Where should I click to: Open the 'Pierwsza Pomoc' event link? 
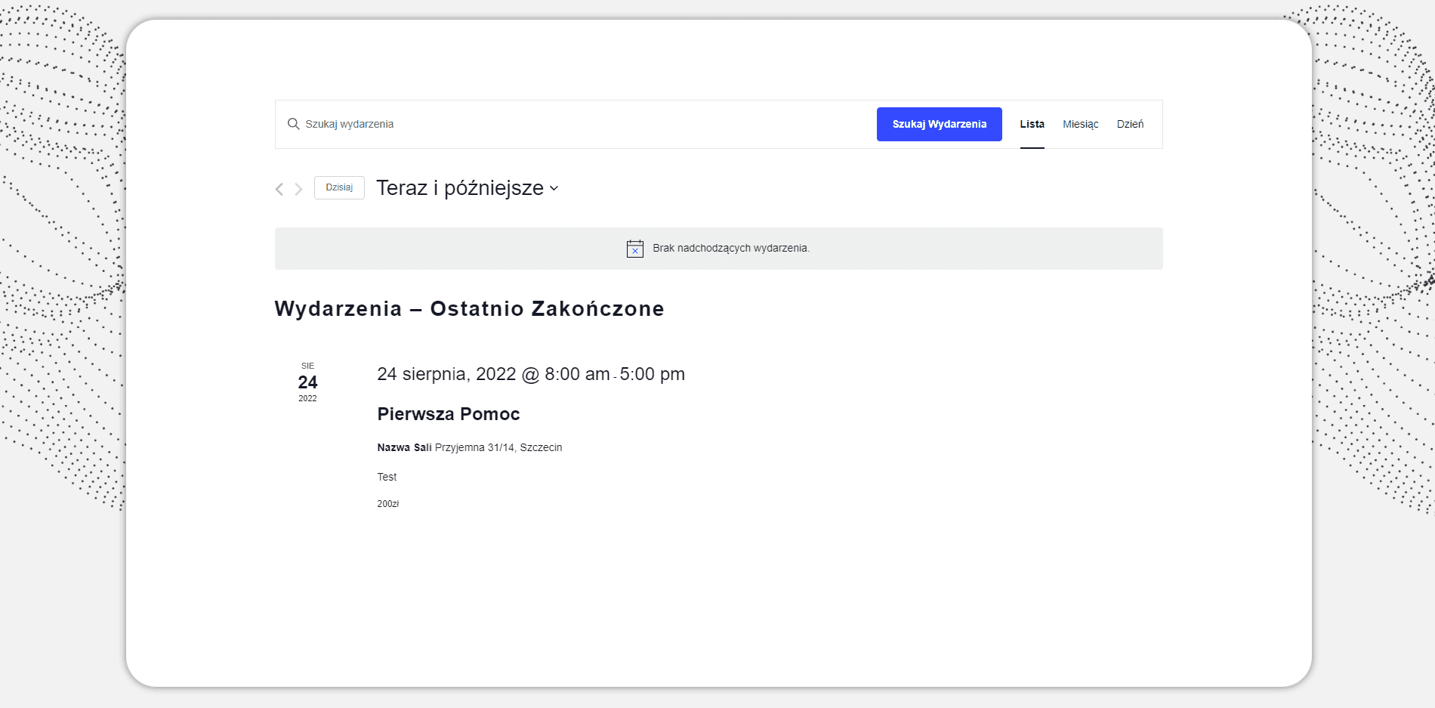pos(449,414)
